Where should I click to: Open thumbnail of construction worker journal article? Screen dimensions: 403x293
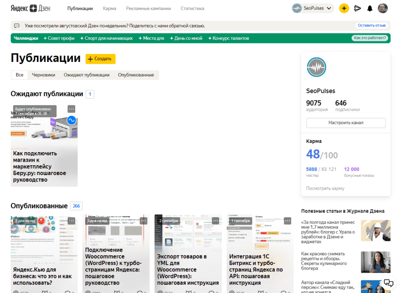tap(376, 230)
